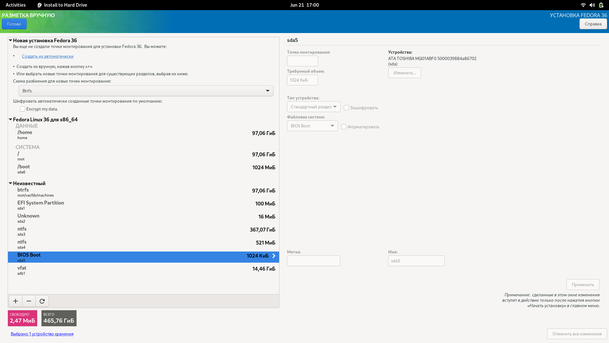Focus the Точка монтирования input field
This screenshot has width=609, height=343.
tap(303, 61)
